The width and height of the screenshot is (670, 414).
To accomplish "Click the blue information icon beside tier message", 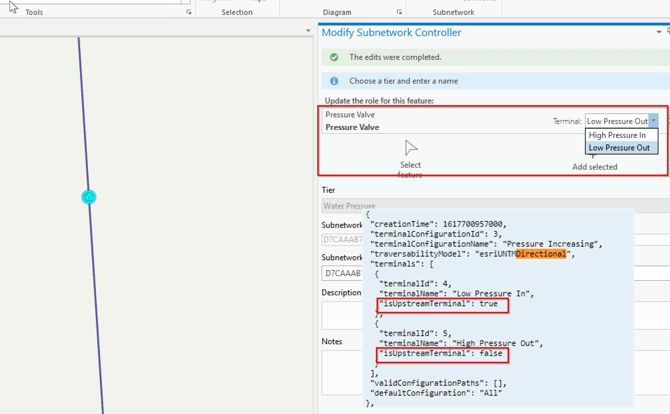I will click(334, 81).
